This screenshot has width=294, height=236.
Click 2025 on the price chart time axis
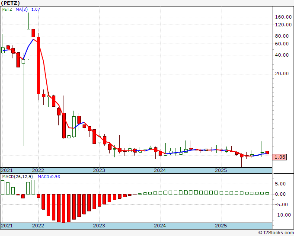221,170
